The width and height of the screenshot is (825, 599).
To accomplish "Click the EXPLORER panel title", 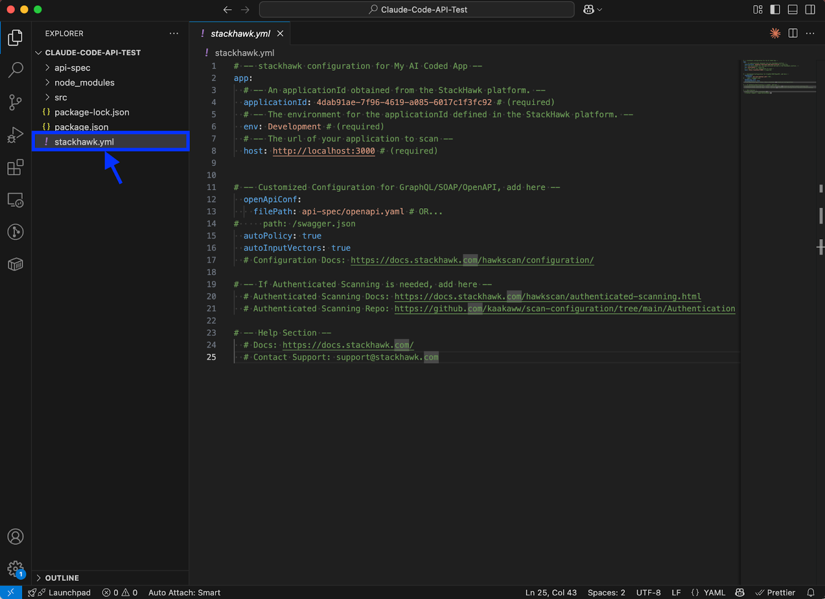I will pyautogui.click(x=64, y=34).
